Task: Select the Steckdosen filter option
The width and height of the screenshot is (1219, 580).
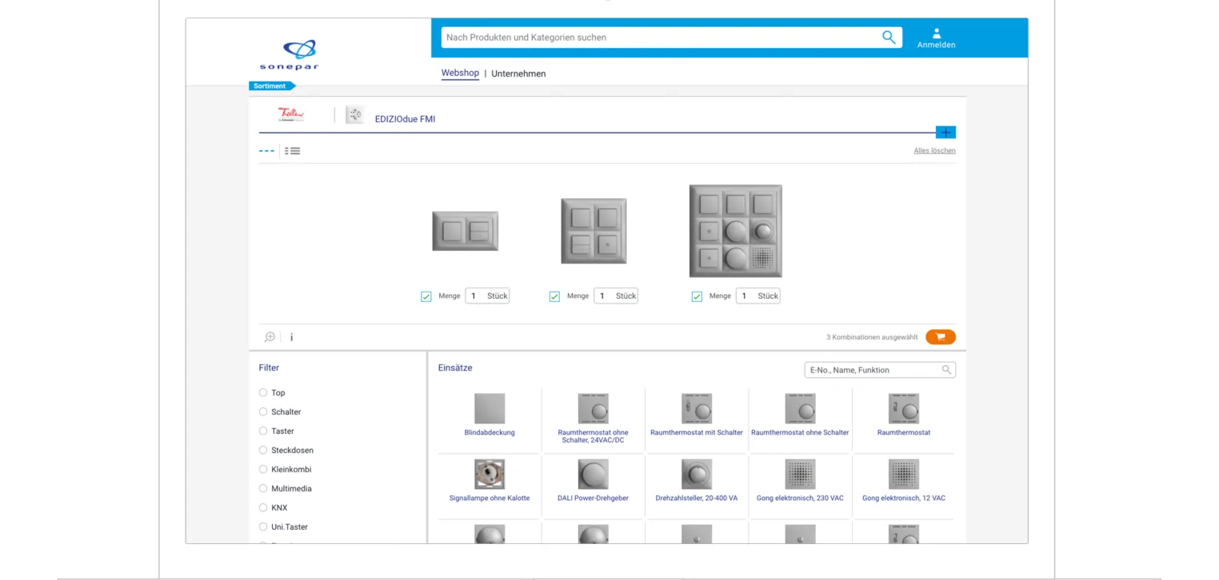Action: click(263, 451)
